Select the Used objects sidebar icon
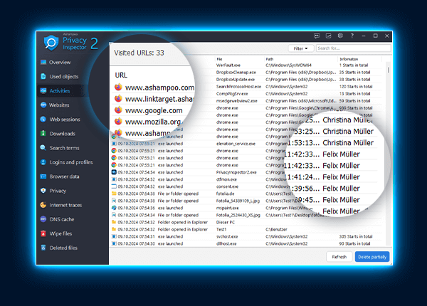 click(44, 77)
